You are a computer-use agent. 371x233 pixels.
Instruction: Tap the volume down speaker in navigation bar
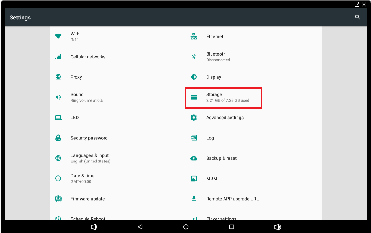(x=94, y=227)
